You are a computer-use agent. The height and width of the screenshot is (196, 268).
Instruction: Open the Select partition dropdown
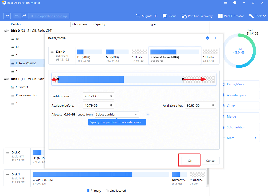tap(117, 115)
